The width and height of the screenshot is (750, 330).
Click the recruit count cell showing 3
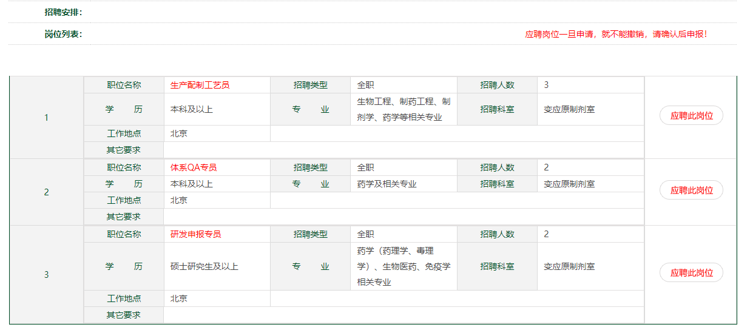click(546, 85)
